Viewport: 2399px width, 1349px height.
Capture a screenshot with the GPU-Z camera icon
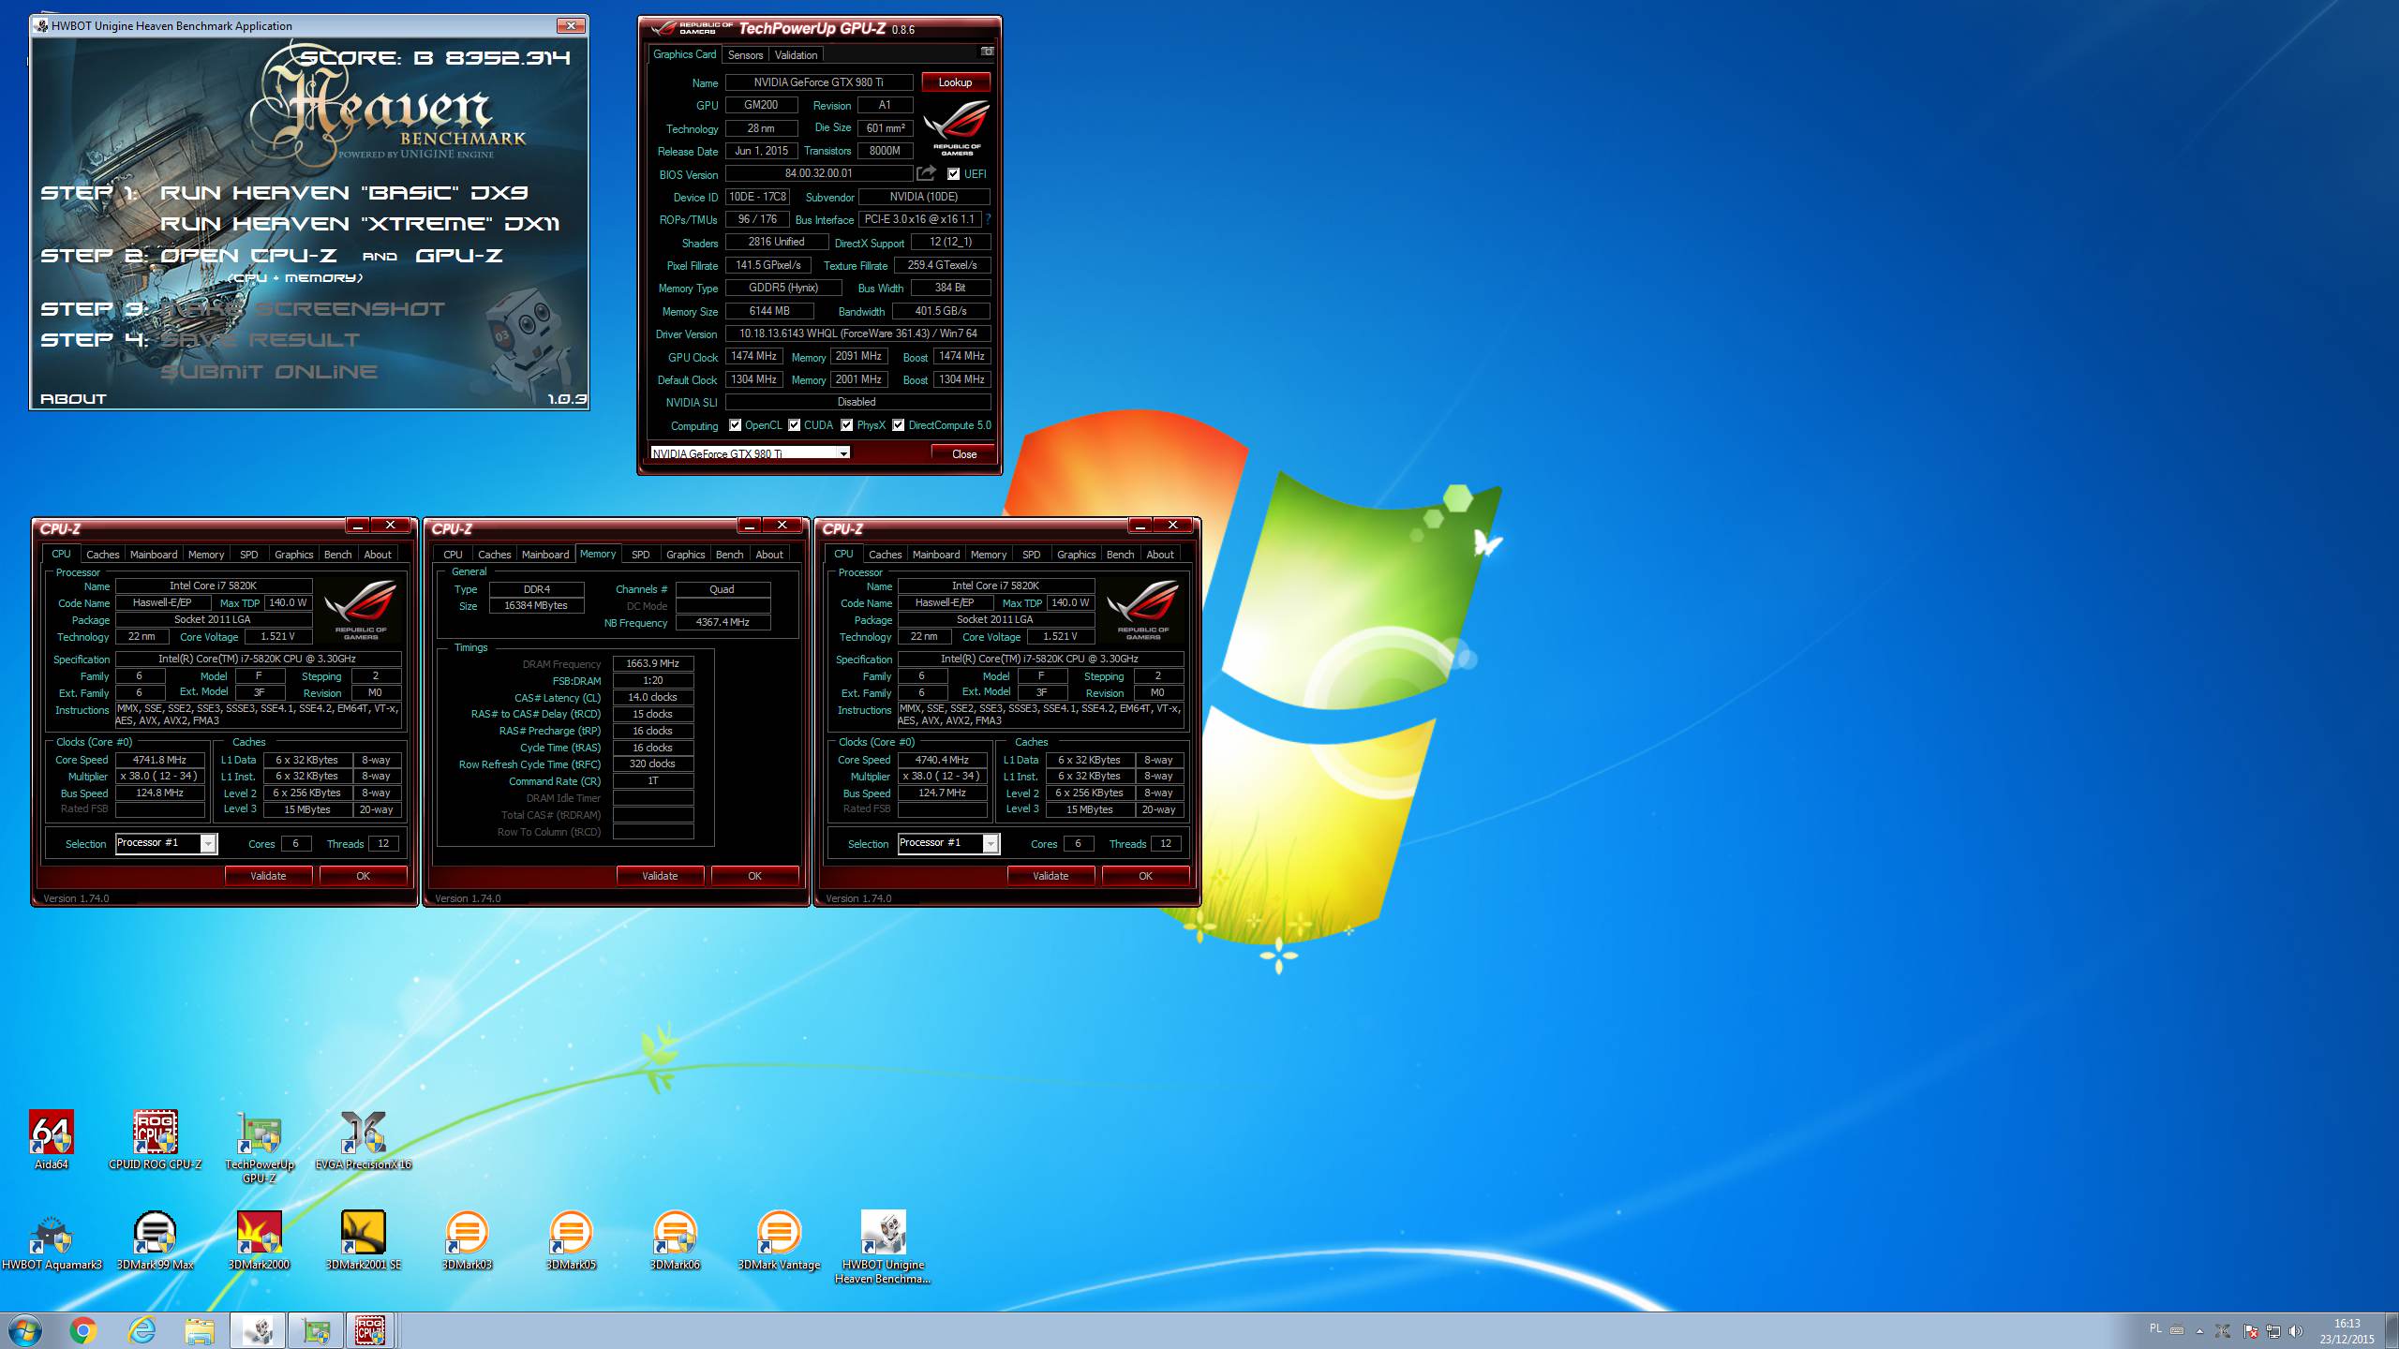(x=987, y=52)
